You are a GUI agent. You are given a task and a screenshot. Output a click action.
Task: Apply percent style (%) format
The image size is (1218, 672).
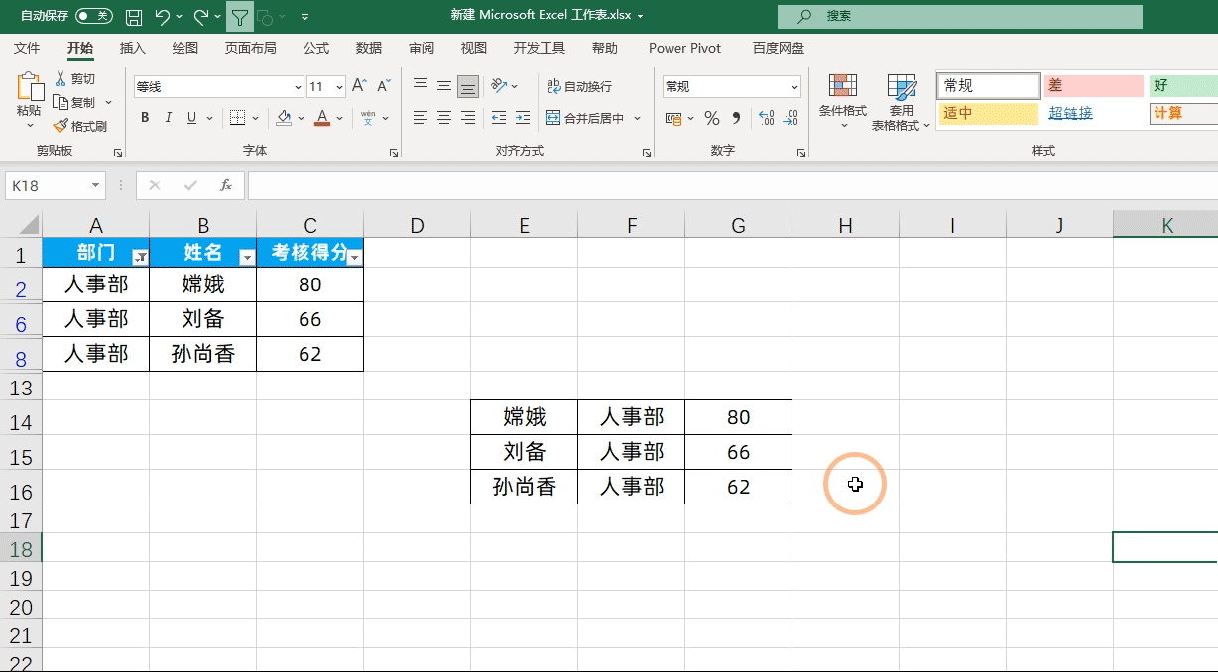click(x=711, y=118)
